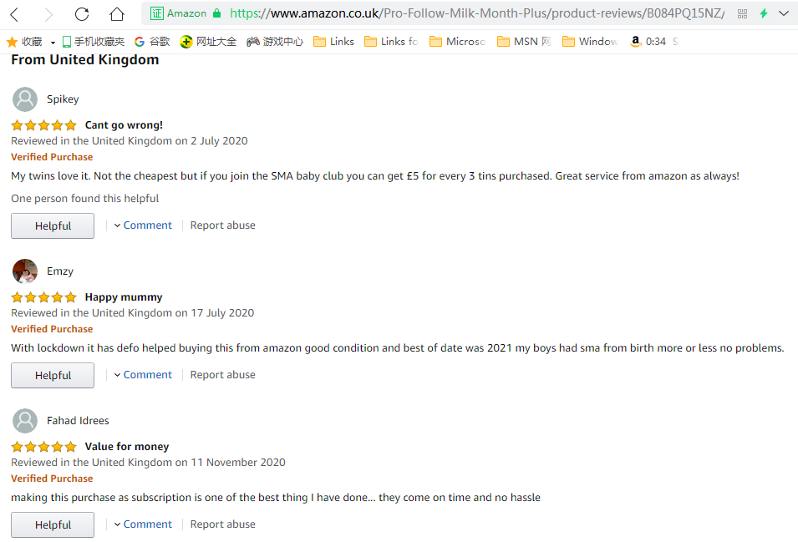
Task: Mark Fahad Idrees' review as Helpful
Action: click(53, 525)
